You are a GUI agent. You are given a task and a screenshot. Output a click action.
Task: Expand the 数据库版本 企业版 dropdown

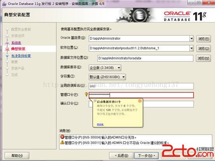(x=105, y=68)
